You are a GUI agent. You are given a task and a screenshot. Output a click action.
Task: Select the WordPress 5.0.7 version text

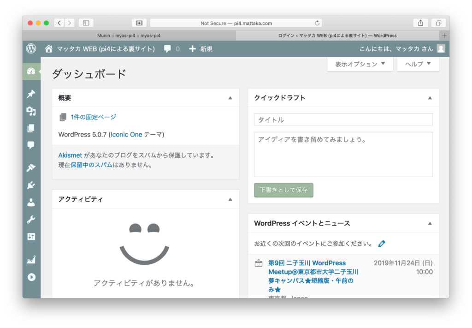(83, 134)
